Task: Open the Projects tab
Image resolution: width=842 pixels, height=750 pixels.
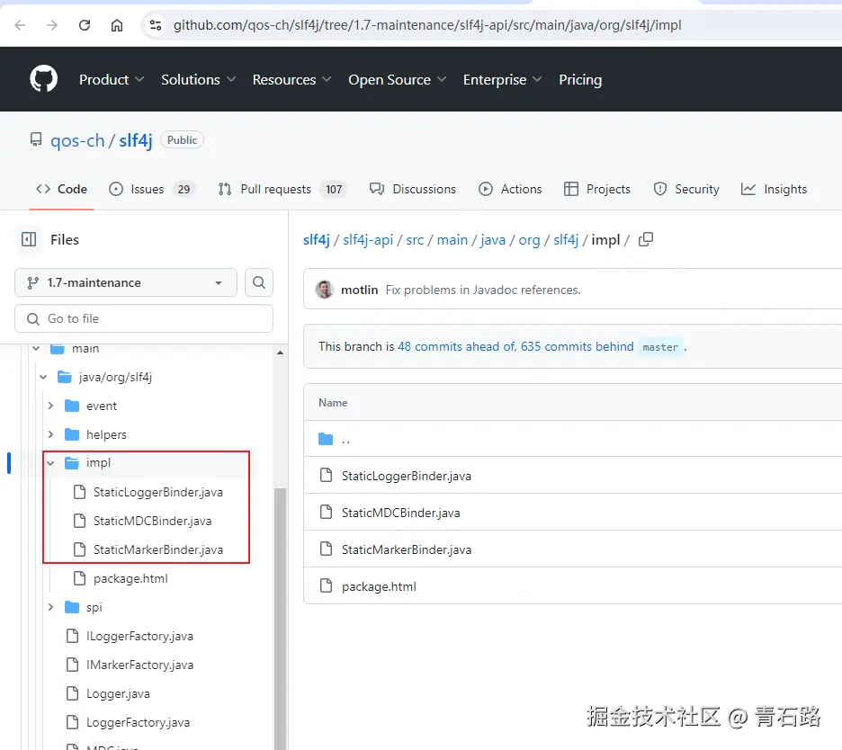Action: (597, 189)
